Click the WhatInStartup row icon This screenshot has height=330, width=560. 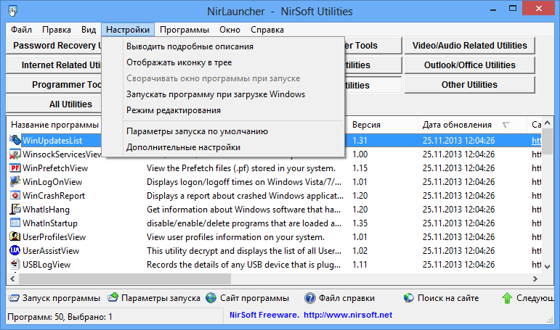point(15,223)
